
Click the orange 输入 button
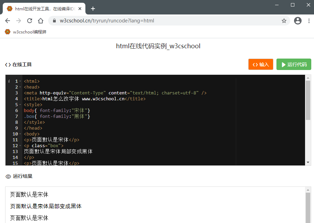(x=261, y=64)
